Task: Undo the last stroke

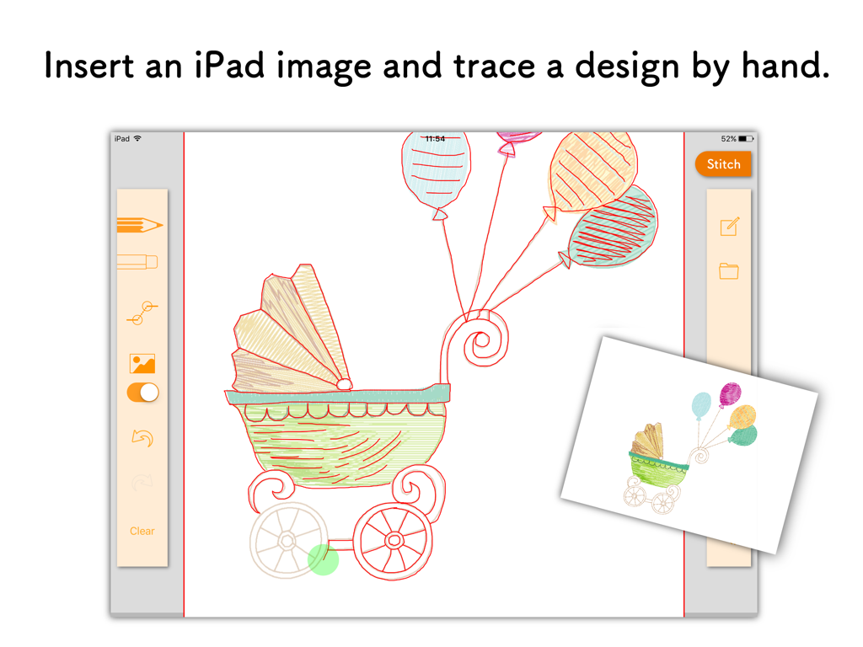Action: click(x=141, y=438)
